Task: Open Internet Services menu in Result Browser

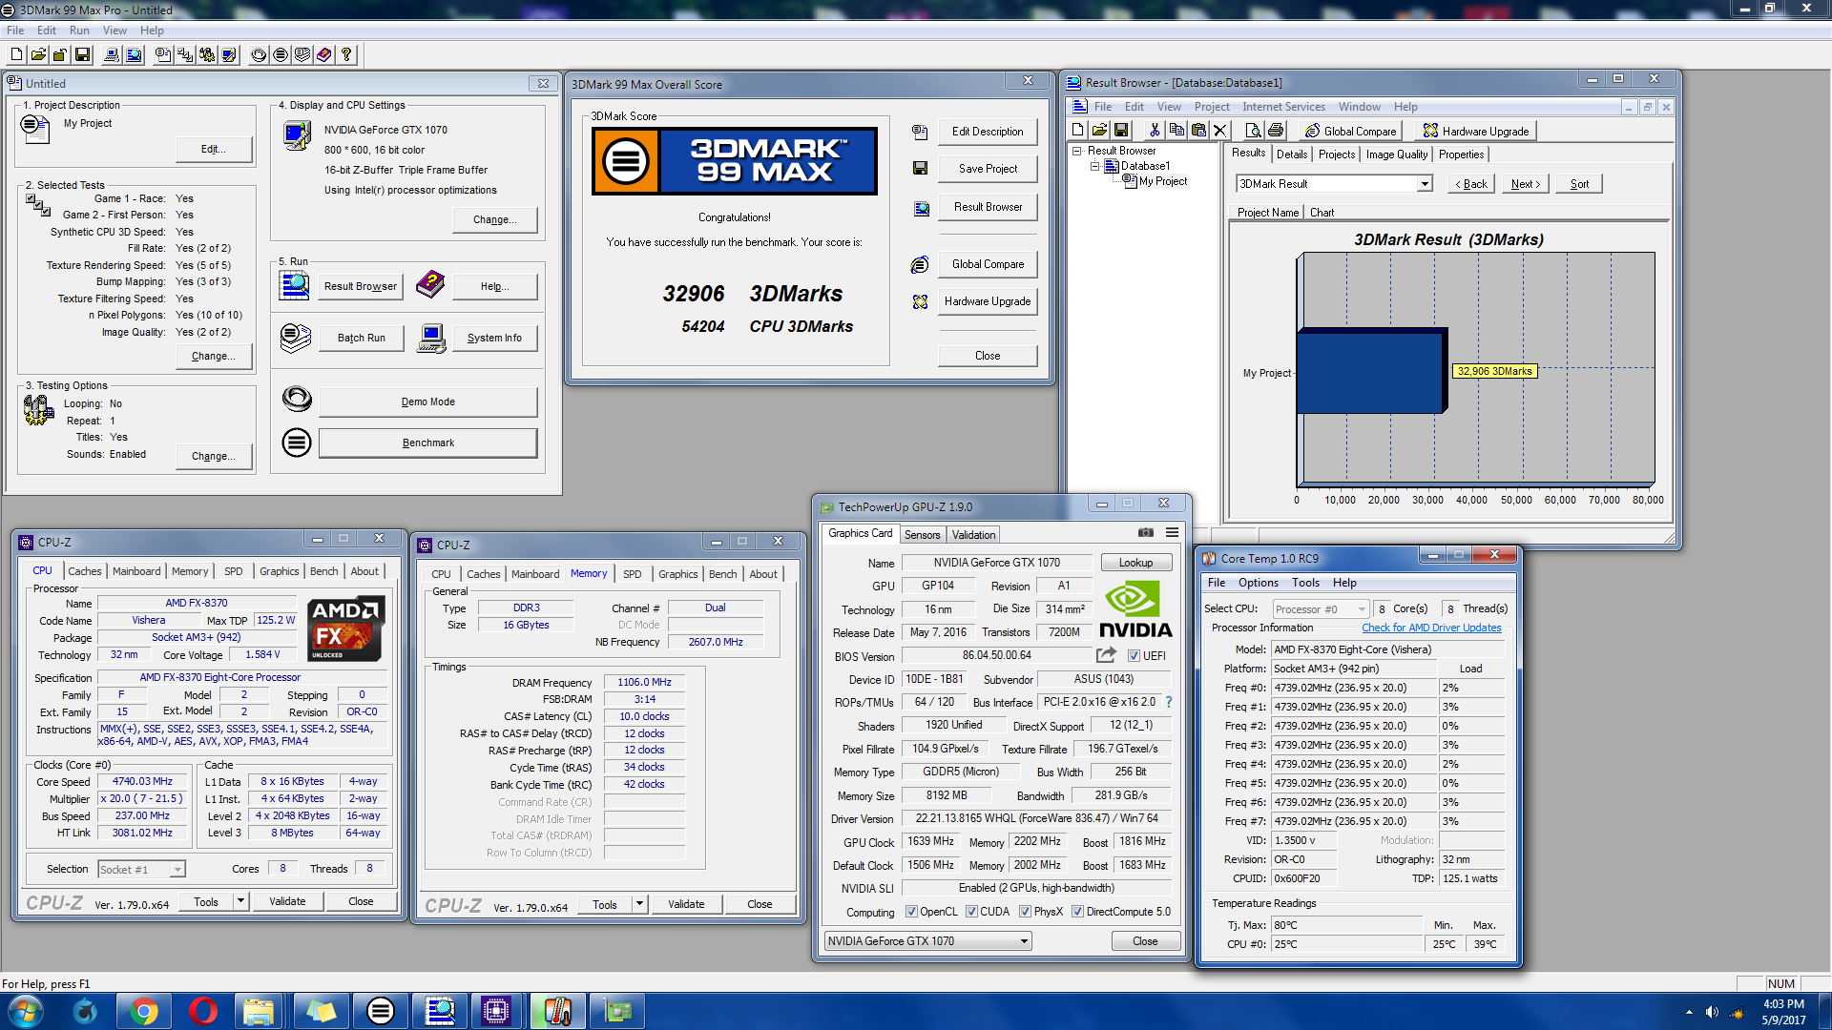Action: coord(1283,107)
